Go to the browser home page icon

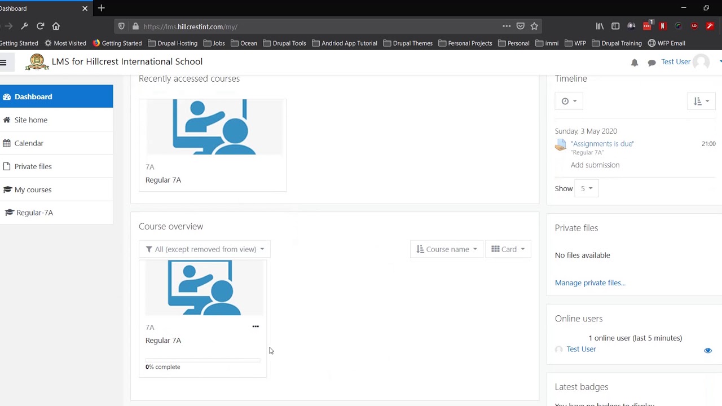pyautogui.click(x=56, y=26)
